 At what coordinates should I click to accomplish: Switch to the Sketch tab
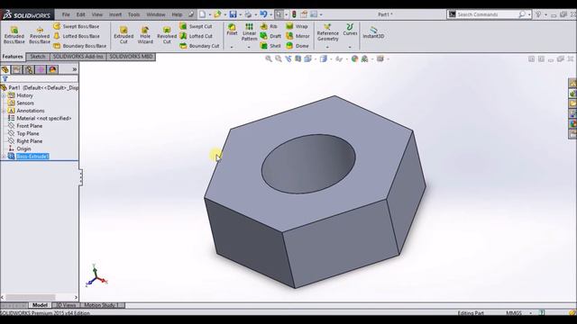coord(38,57)
